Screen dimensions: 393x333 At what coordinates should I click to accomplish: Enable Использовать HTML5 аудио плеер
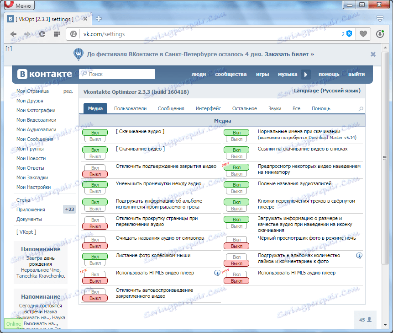pyautogui.click(x=236, y=274)
